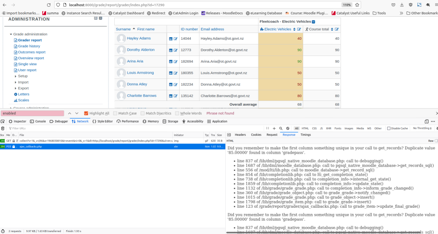This screenshot has width=438, height=234.
Task: Clear network log with trash icon
Action: tap(3, 128)
